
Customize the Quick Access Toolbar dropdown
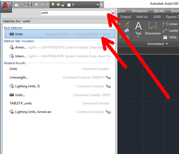[101, 5]
